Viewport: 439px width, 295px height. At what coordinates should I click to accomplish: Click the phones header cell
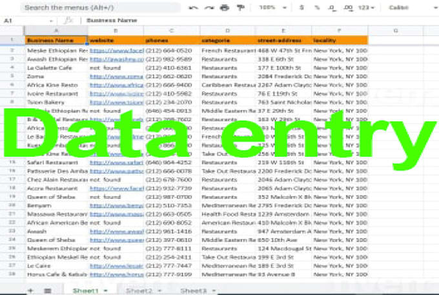172,40
